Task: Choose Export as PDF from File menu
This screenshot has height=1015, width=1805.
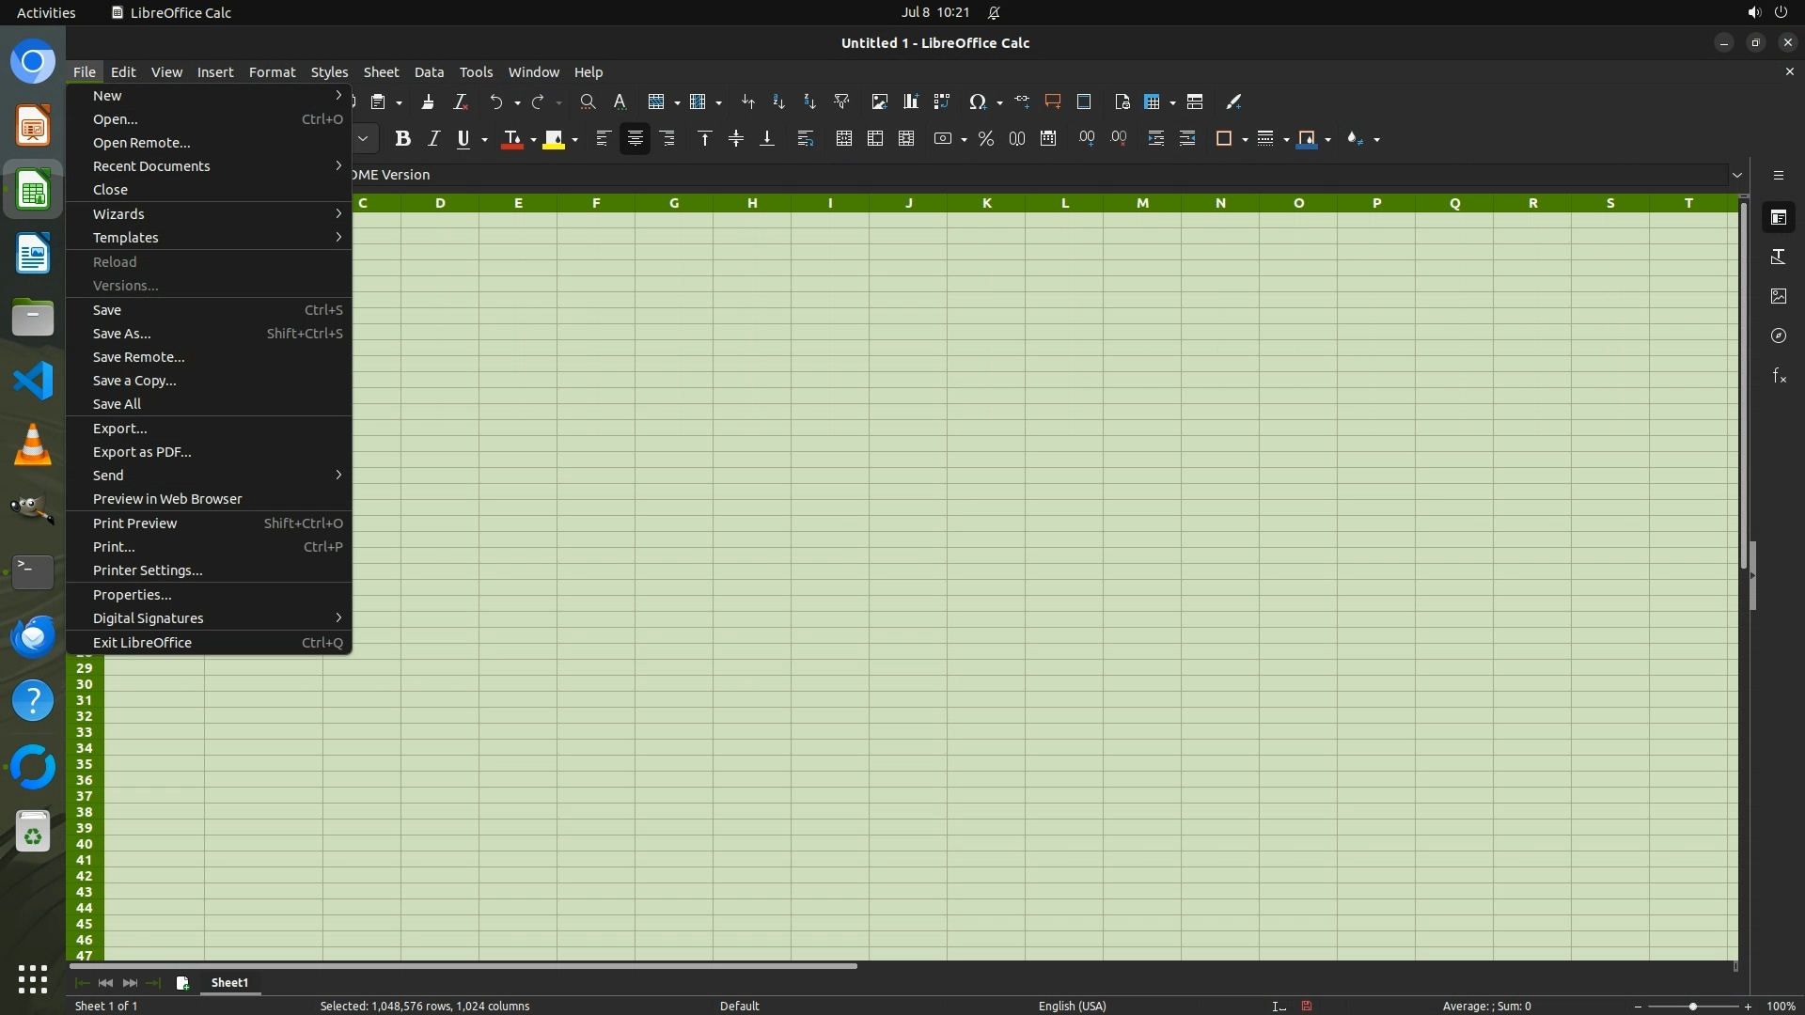Action: click(x=142, y=452)
